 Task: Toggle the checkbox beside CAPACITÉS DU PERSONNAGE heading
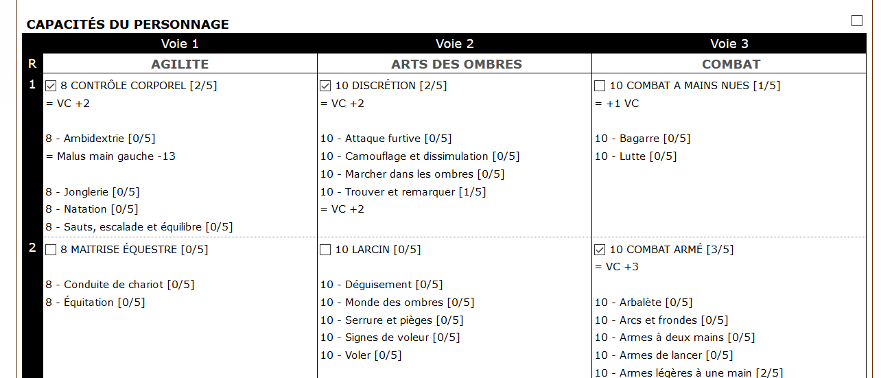pyautogui.click(x=856, y=21)
